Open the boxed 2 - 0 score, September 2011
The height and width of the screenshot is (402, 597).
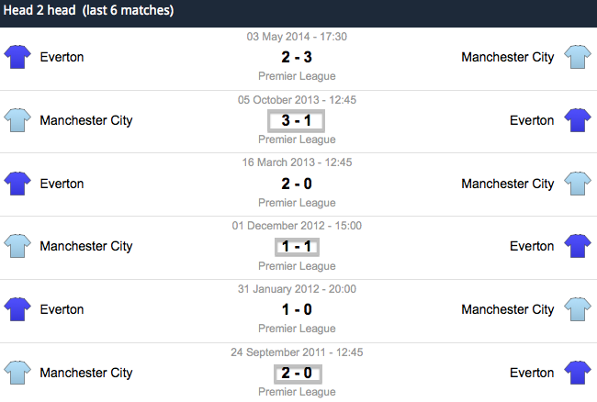(298, 374)
